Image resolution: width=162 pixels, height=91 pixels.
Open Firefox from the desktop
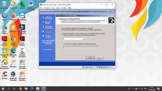[13, 16]
